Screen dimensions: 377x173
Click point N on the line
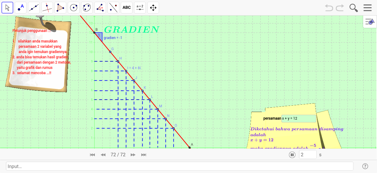point(166,119)
